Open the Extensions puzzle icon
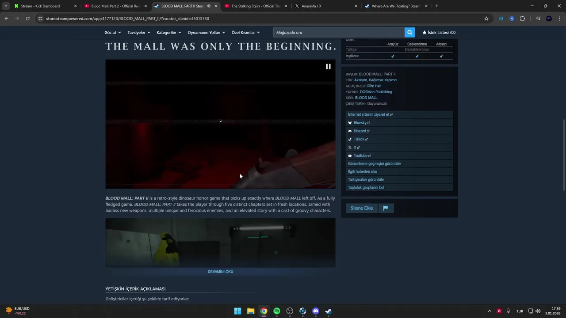566x318 pixels. 522,19
